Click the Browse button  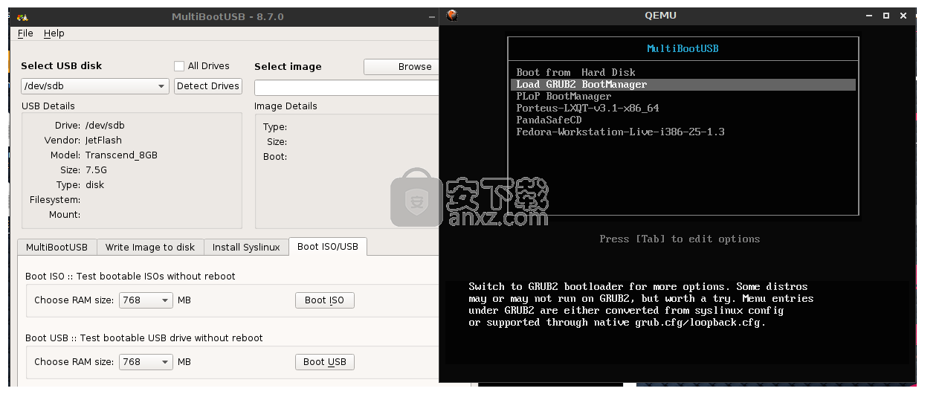tap(401, 66)
